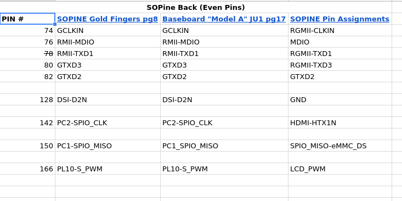Viewport: 402px width, 201px height.
Task: Click the PC1_SPIO_MISO baseboard cell
Action: coord(224,146)
